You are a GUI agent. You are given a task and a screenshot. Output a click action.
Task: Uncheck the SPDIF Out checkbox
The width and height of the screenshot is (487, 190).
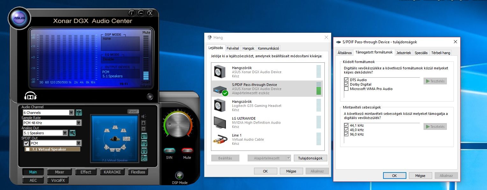[x=26, y=143]
